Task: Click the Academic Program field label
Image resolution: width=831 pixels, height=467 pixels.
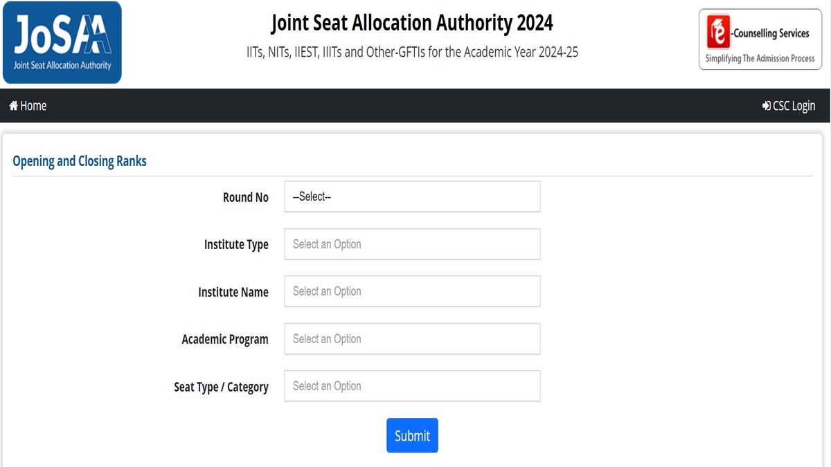Action: (x=224, y=340)
